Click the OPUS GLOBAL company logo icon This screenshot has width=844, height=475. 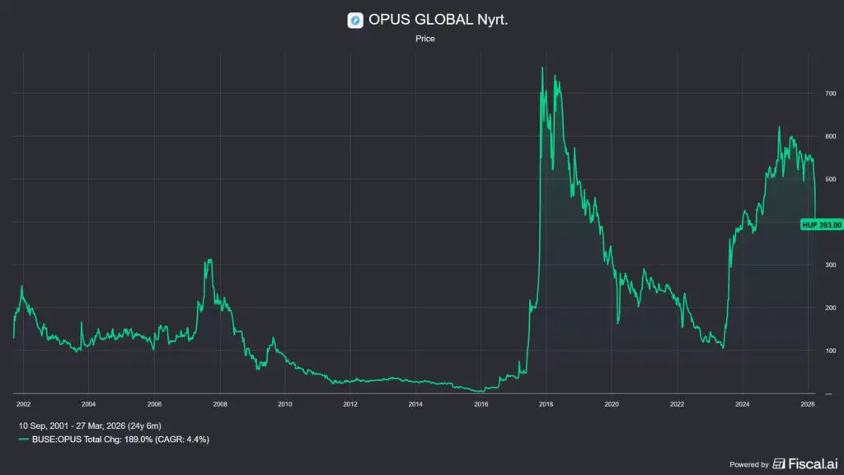[355, 21]
